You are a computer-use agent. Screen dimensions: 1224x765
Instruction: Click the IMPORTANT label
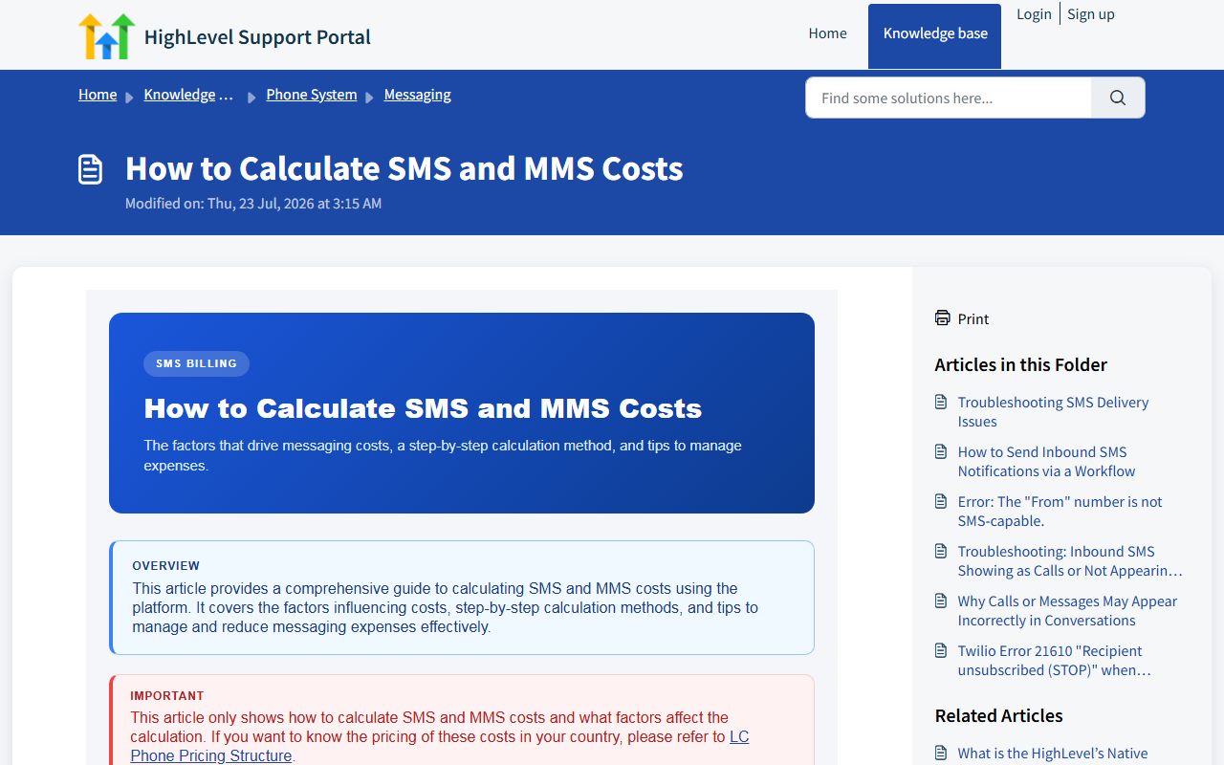tap(167, 696)
